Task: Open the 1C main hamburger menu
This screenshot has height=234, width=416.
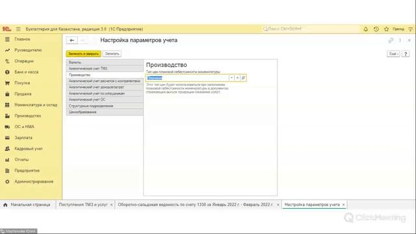Action: coord(18,29)
